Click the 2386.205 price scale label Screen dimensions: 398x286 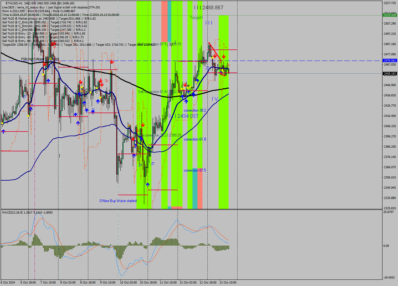pos(390,147)
